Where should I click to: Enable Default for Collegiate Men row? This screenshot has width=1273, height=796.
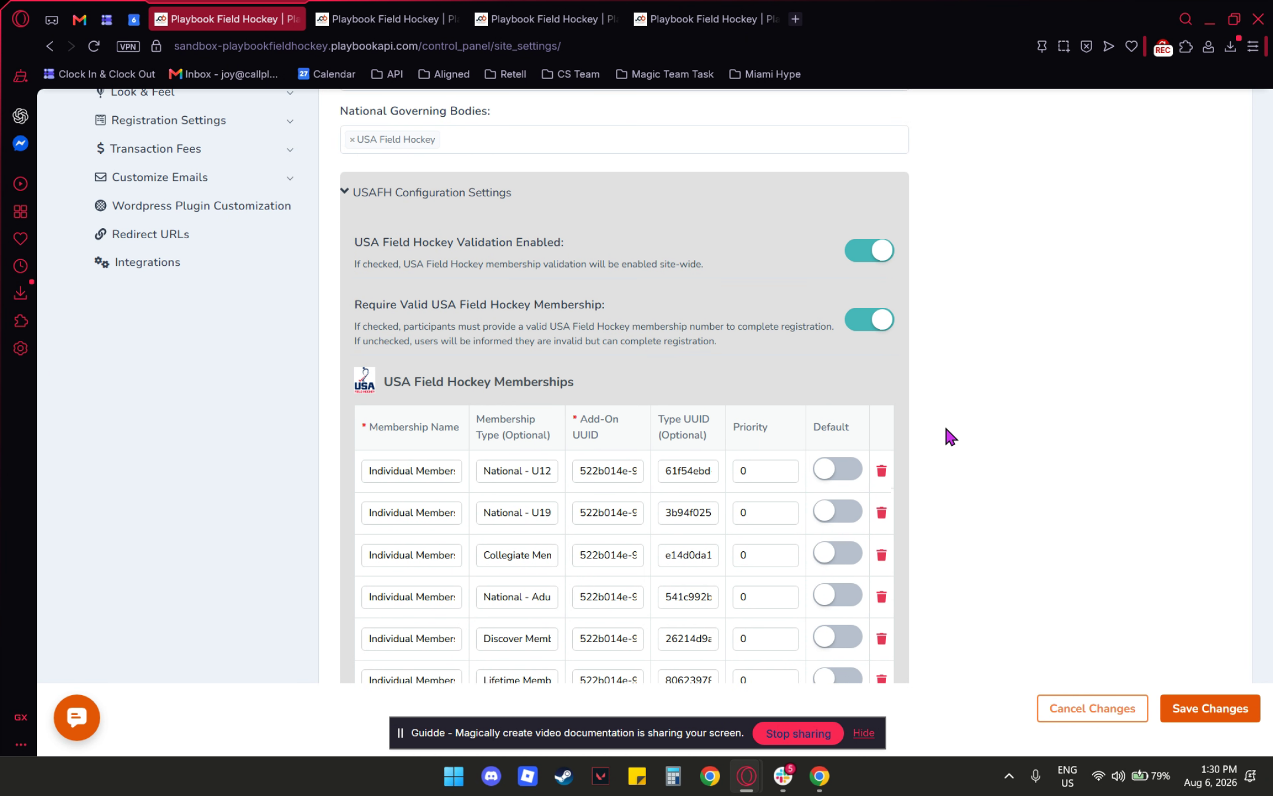pos(837,553)
